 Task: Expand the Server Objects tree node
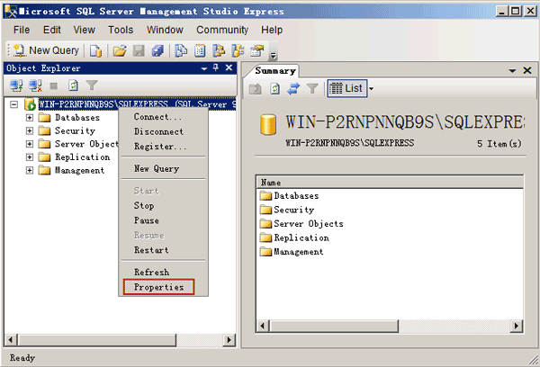(x=30, y=144)
